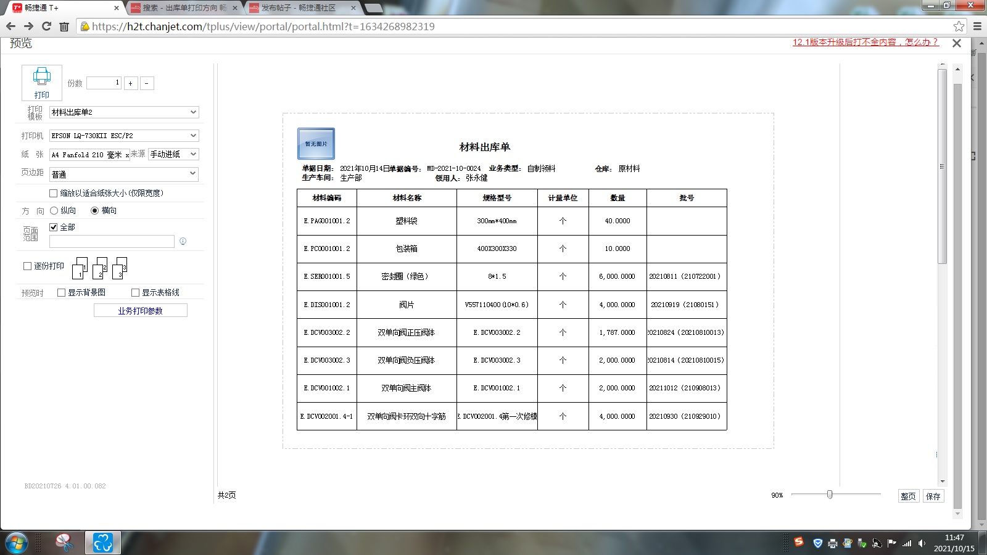This screenshot has height=555, width=987.
Task: Open the Snipping Tool taskbar icon
Action: [x=64, y=543]
